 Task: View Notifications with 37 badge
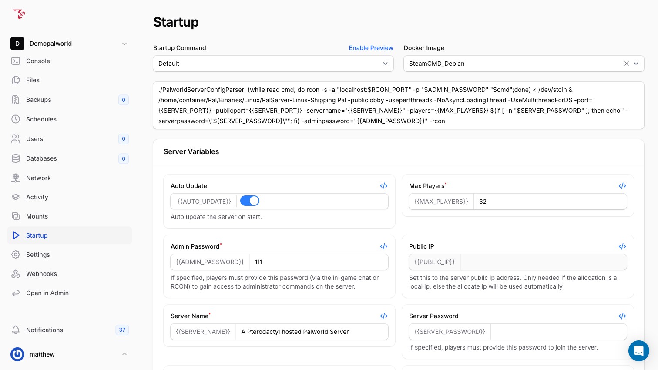[70, 330]
